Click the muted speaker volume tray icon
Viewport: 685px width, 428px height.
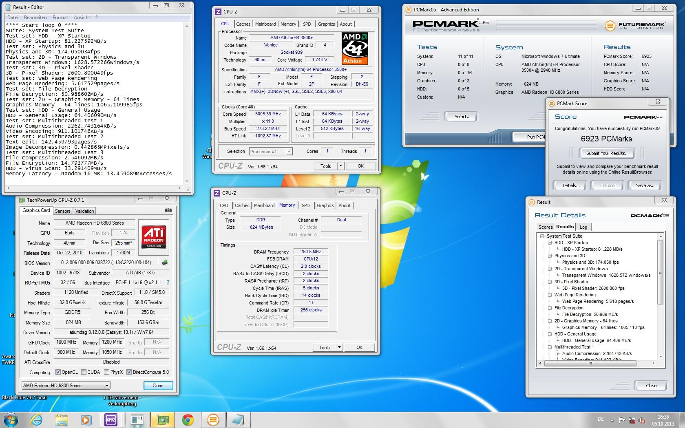642,420
